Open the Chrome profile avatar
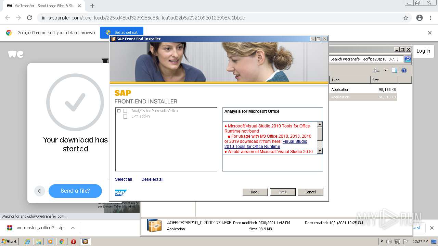Screen dimensions: 438x246 (x=420, y=18)
